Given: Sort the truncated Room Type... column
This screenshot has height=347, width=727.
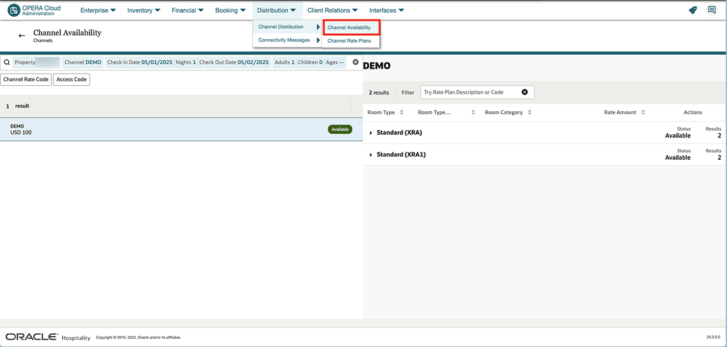Looking at the screenshot, I should point(473,112).
